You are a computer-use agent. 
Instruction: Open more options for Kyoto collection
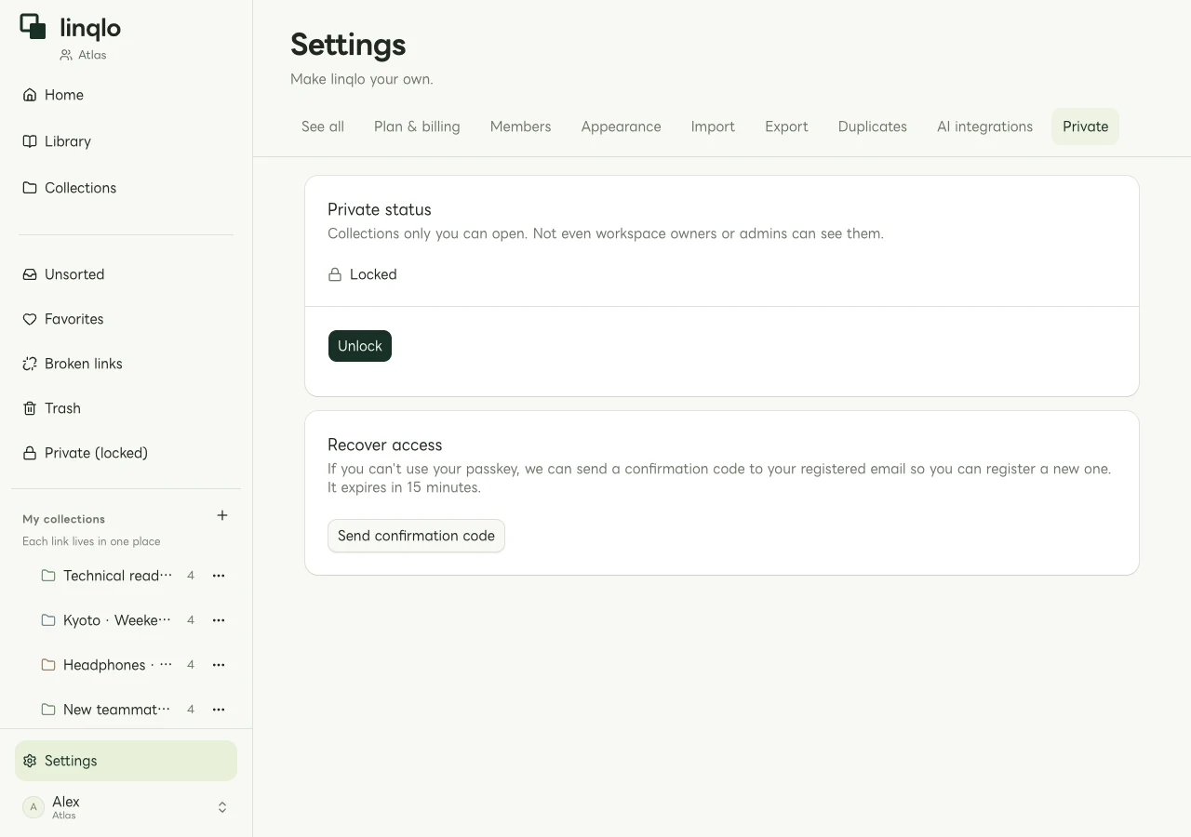219,620
